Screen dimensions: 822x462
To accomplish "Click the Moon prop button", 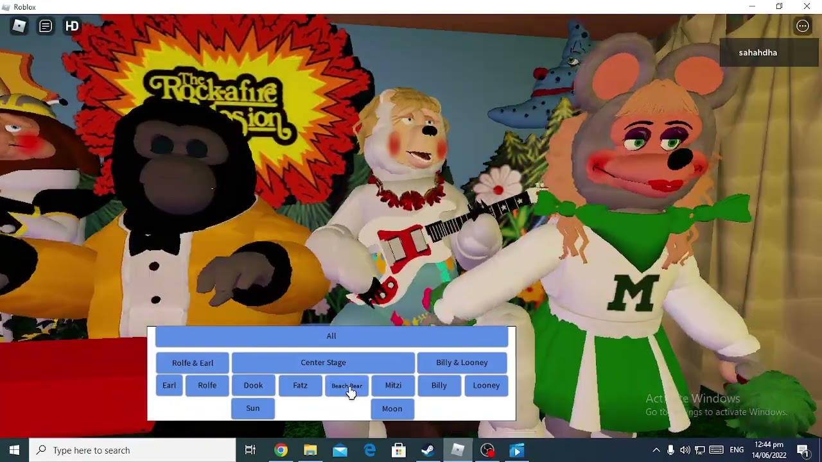I will coord(392,409).
